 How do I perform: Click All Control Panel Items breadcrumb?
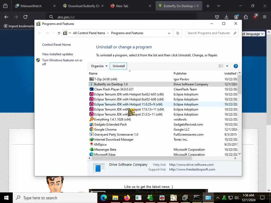(x=89, y=33)
